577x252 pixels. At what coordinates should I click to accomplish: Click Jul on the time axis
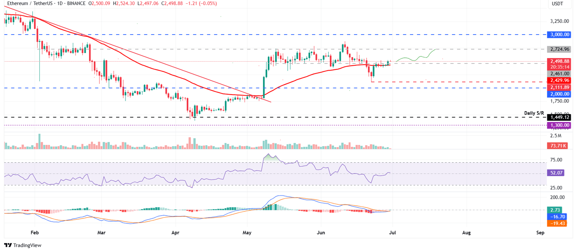(x=393, y=232)
